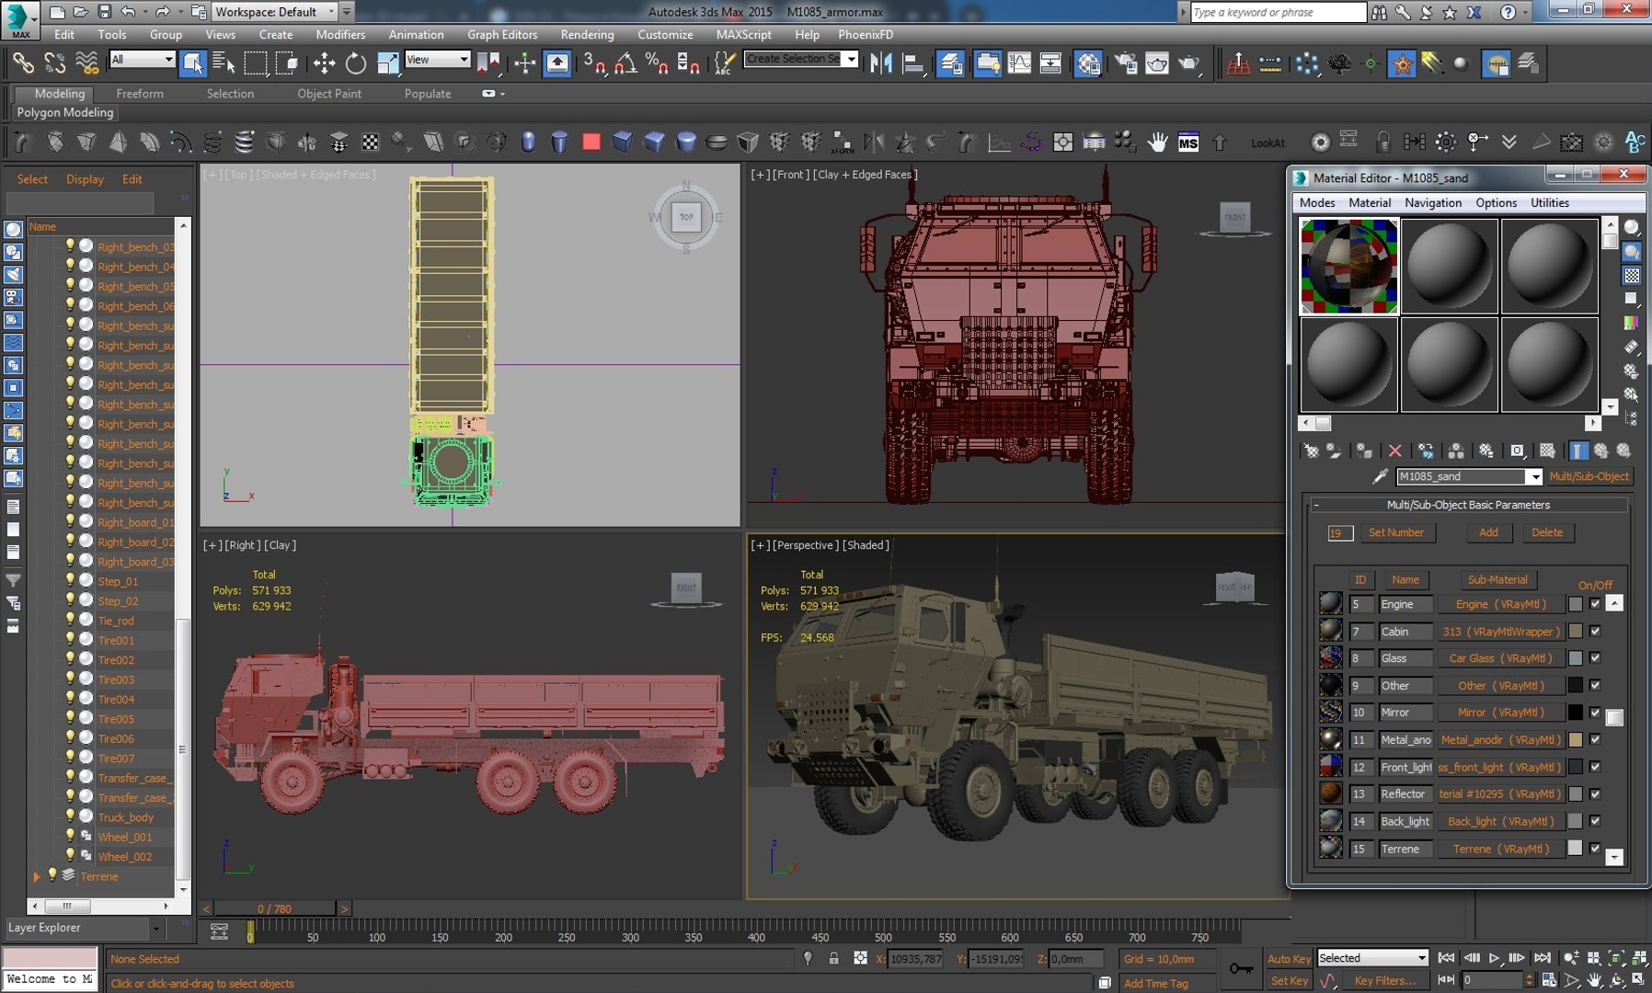Image resolution: width=1652 pixels, height=993 pixels.
Task: Click the hand pan icon in ribbon
Action: 1157,143
